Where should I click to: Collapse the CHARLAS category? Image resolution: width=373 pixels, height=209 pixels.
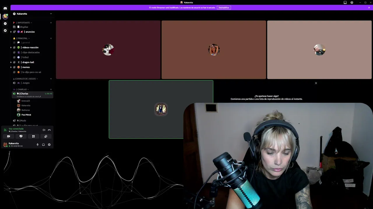coord(21,89)
